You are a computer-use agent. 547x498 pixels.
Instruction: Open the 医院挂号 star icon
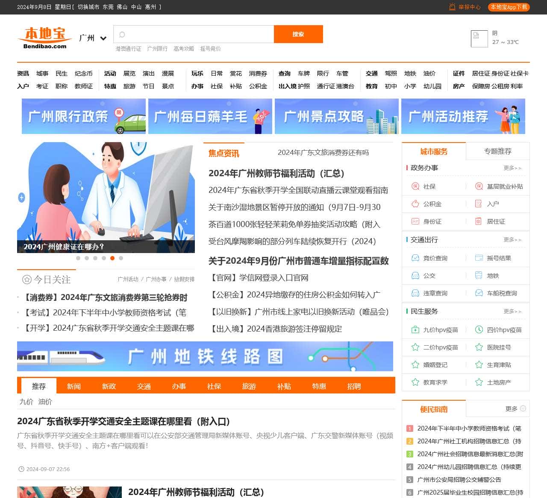coord(479,347)
